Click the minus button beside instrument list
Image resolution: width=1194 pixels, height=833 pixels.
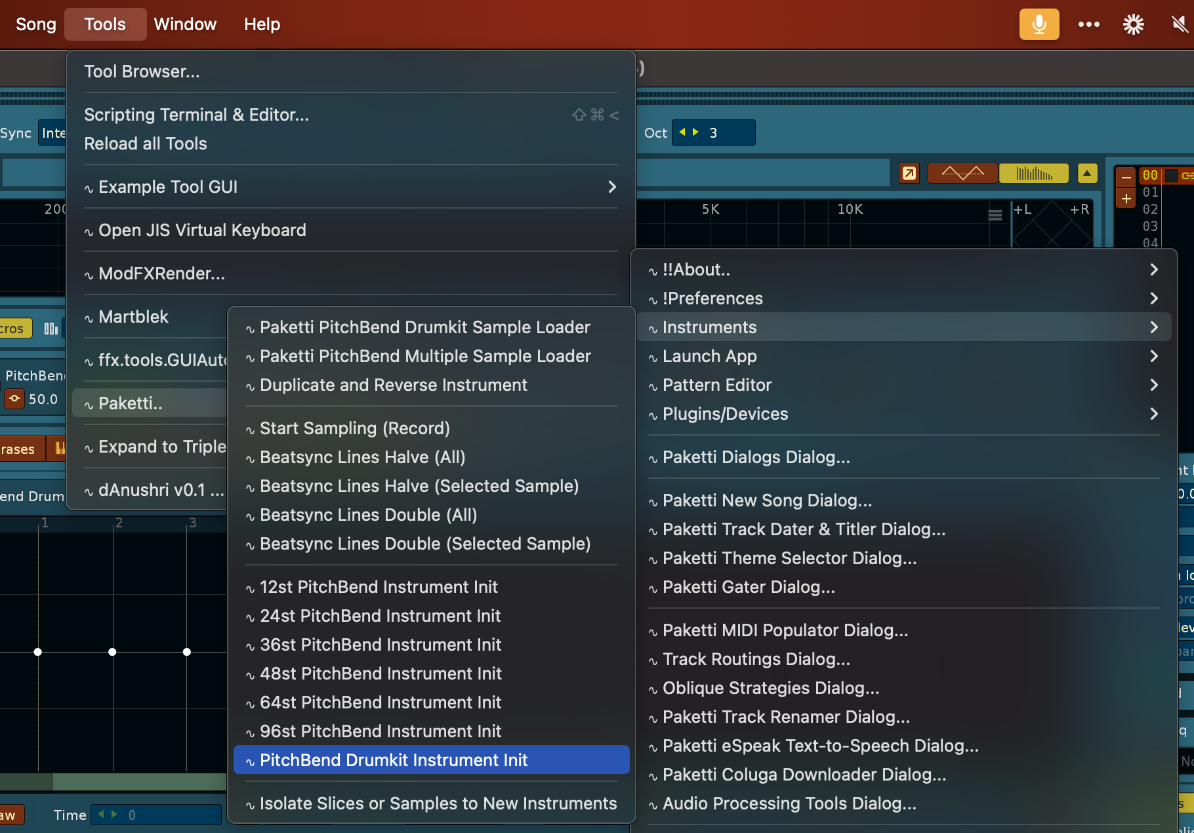1126,177
